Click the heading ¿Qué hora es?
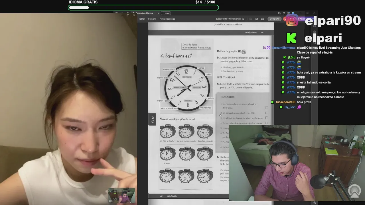 176,56
